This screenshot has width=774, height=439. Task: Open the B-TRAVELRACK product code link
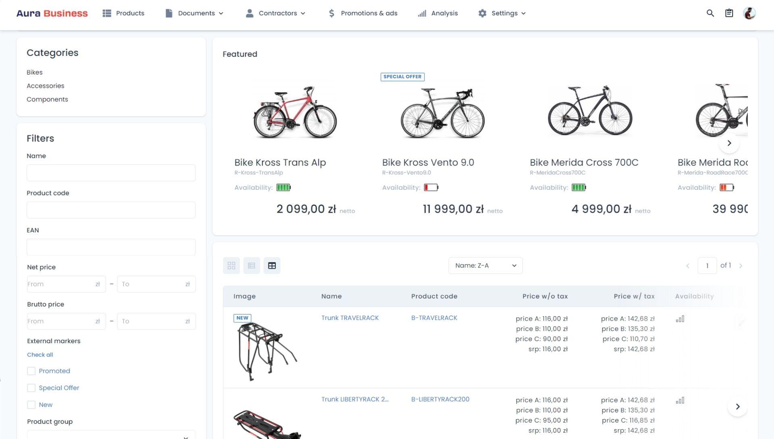(x=434, y=318)
